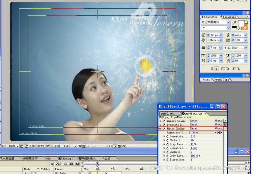Open About for Remove Grain

(218, 121)
